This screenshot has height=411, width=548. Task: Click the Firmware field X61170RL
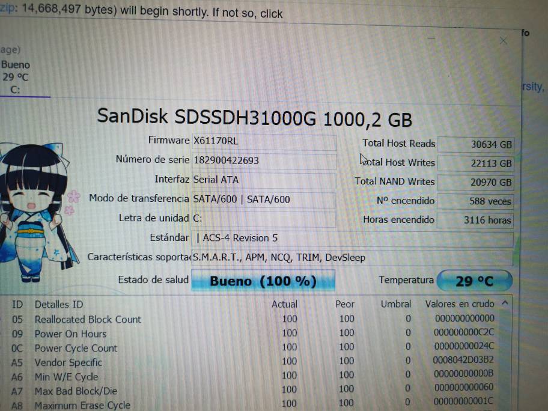click(x=264, y=141)
